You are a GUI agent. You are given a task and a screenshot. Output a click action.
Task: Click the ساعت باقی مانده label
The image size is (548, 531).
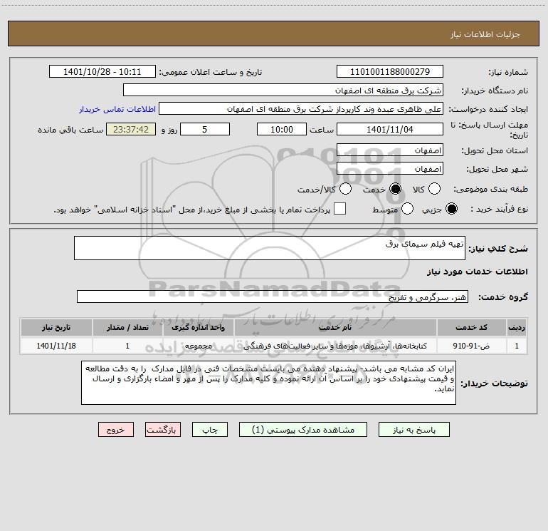[70, 130]
